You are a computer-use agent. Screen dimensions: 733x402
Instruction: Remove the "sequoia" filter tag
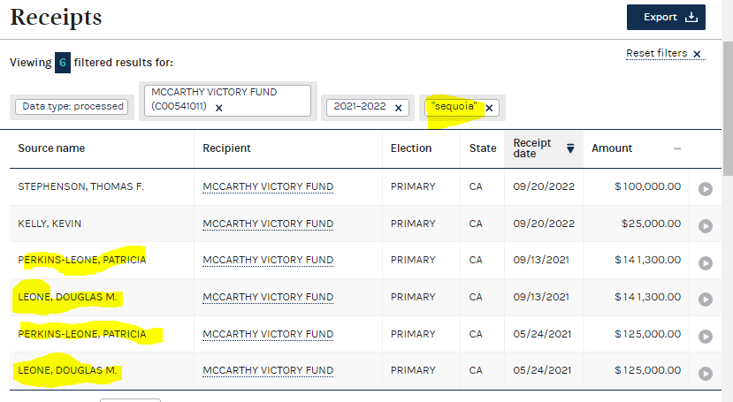point(489,109)
